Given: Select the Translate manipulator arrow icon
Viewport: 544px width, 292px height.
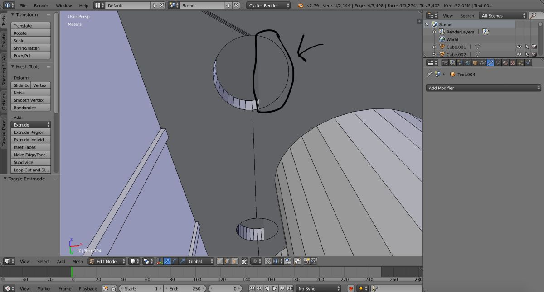Looking at the screenshot, I should [x=167, y=261].
